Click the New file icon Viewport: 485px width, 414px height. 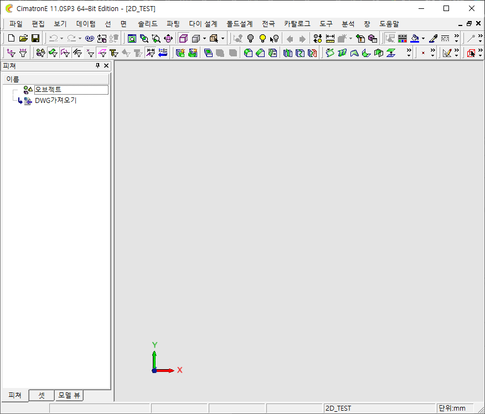11,38
